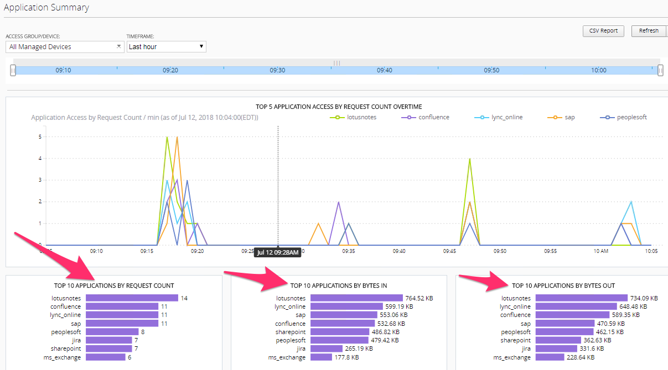
Task: Click the ms_exchange bar in Request Count chart
Action: pos(106,357)
